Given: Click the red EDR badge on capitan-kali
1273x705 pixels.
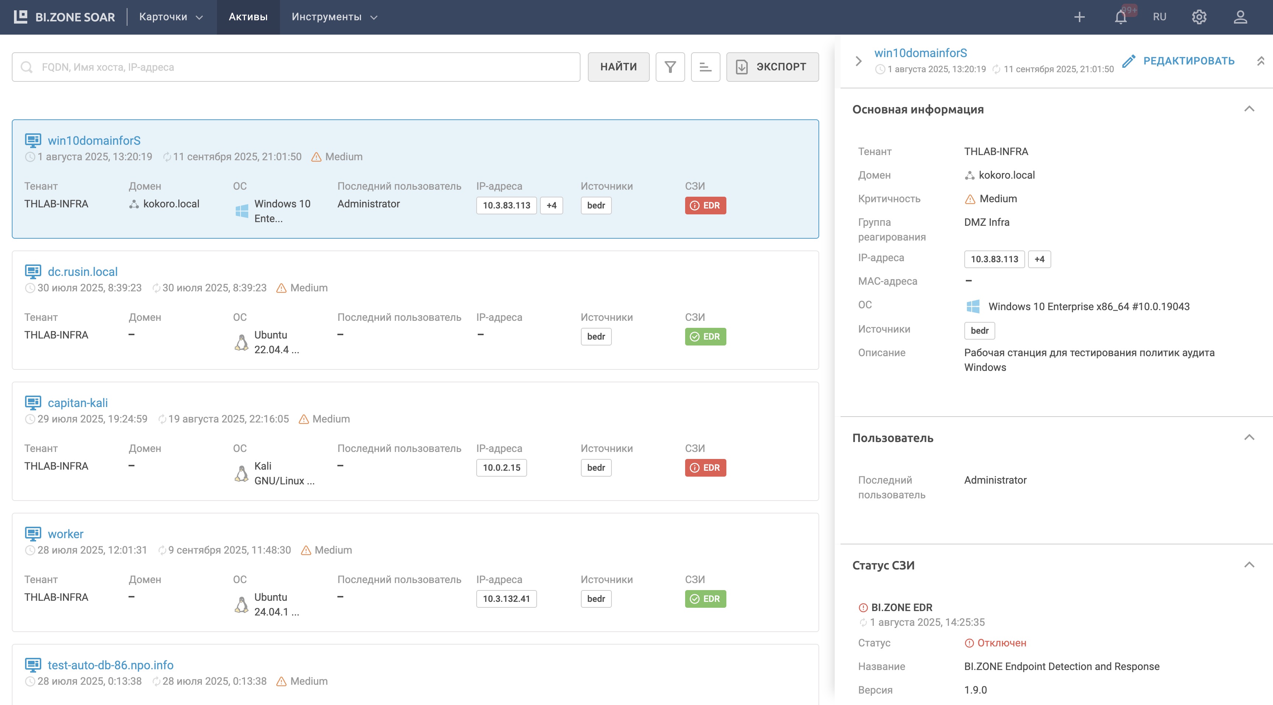Looking at the screenshot, I should pyautogui.click(x=705, y=467).
